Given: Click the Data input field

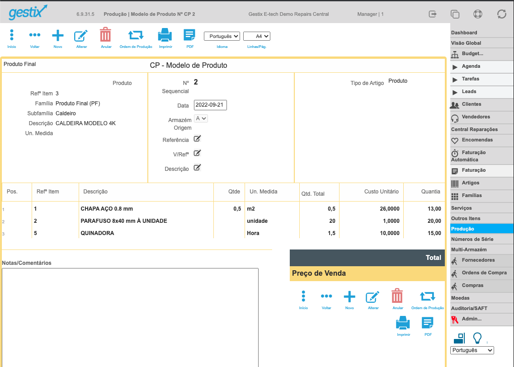Looking at the screenshot, I should coord(210,105).
